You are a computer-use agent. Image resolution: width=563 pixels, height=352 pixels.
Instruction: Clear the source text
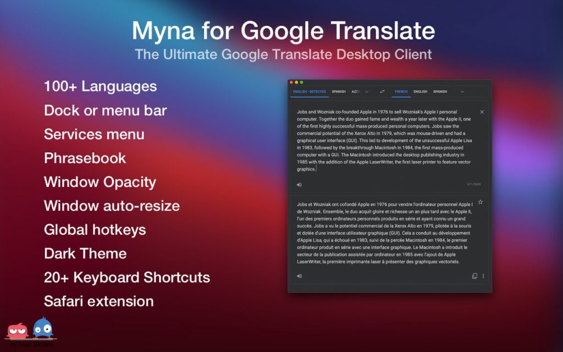click(482, 112)
